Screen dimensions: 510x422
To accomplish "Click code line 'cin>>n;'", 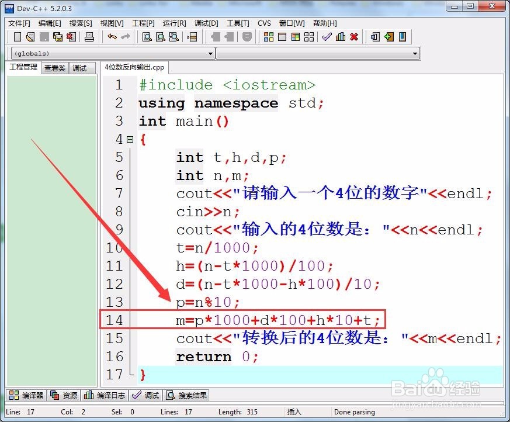I will click(x=207, y=212).
